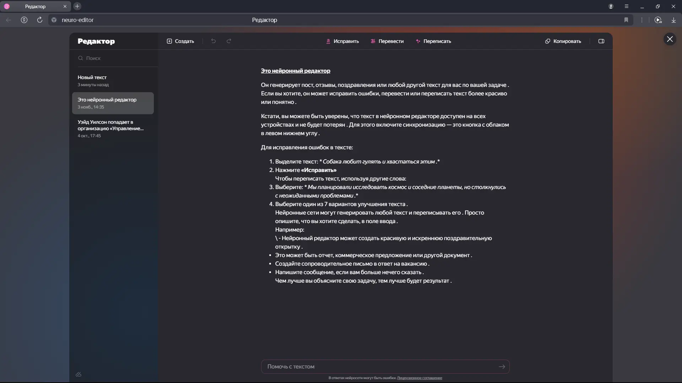Click the Create new text button
This screenshot has width=682, height=383.
pyautogui.click(x=180, y=41)
